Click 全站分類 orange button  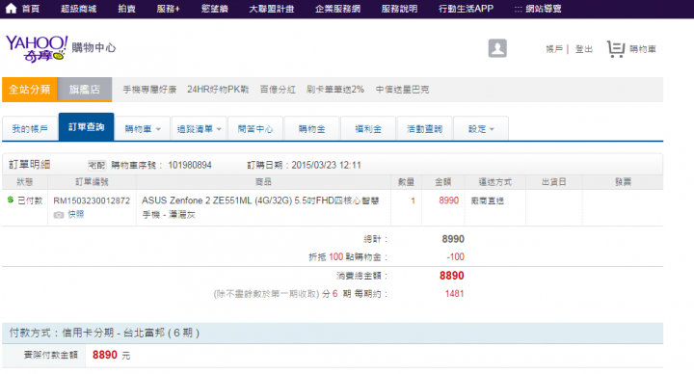click(30, 90)
